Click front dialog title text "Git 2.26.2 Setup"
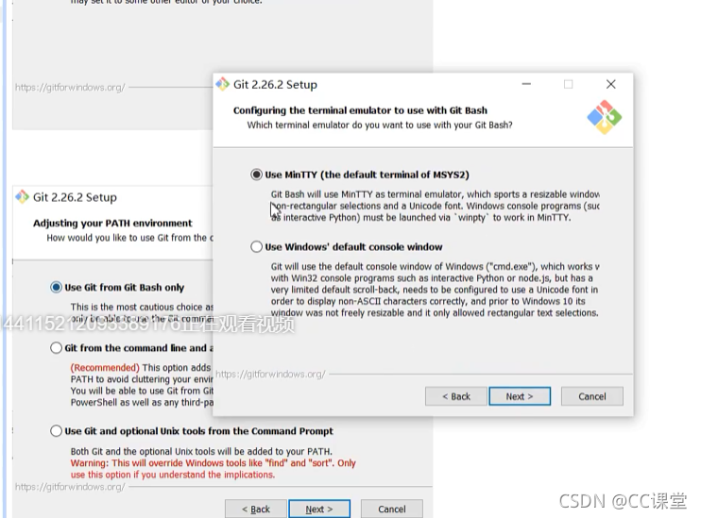This screenshot has height=518, width=701. (x=275, y=84)
